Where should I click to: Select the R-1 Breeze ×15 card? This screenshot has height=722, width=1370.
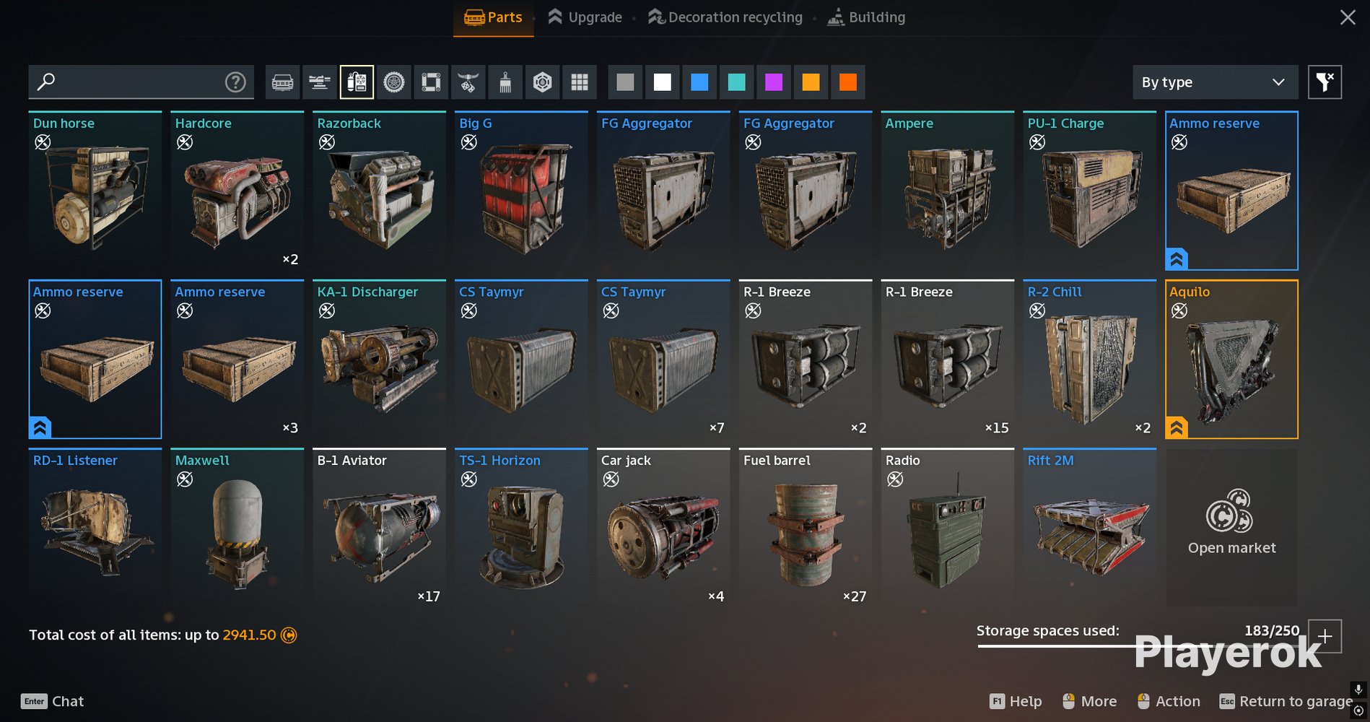pyautogui.click(x=947, y=359)
